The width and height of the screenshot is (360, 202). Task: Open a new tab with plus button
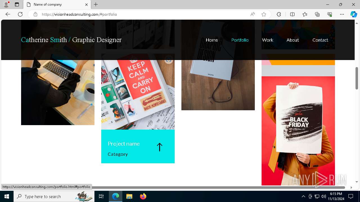pyautogui.click(x=96, y=4)
